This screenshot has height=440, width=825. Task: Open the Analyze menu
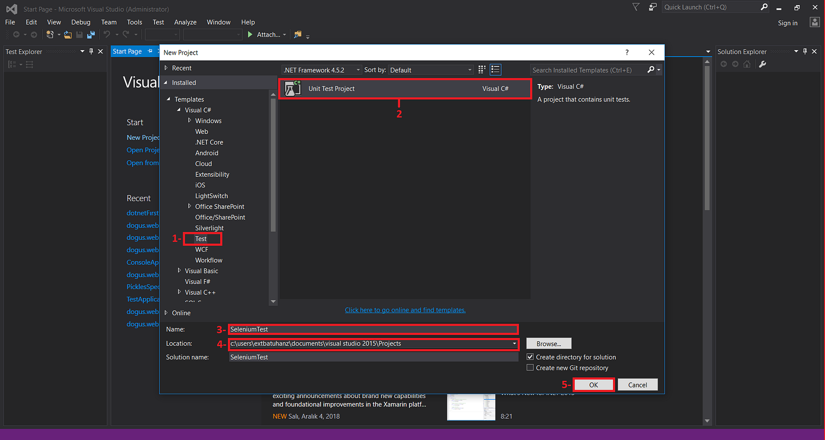(185, 22)
